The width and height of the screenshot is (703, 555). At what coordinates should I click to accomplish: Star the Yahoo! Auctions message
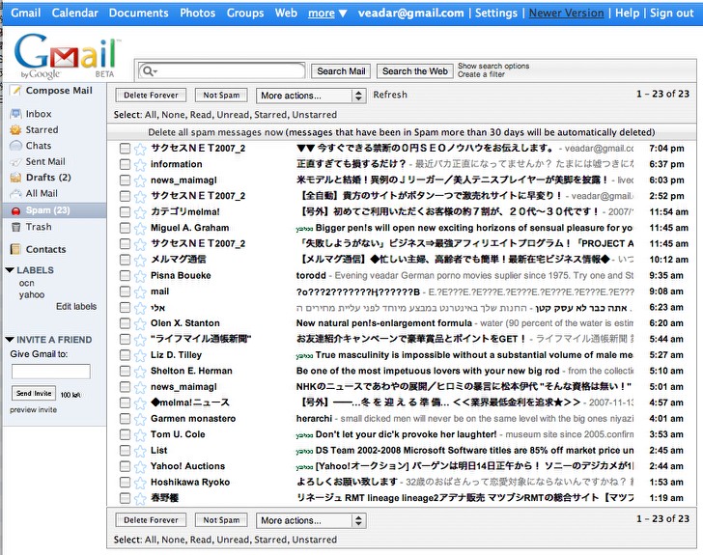[x=140, y=467]
